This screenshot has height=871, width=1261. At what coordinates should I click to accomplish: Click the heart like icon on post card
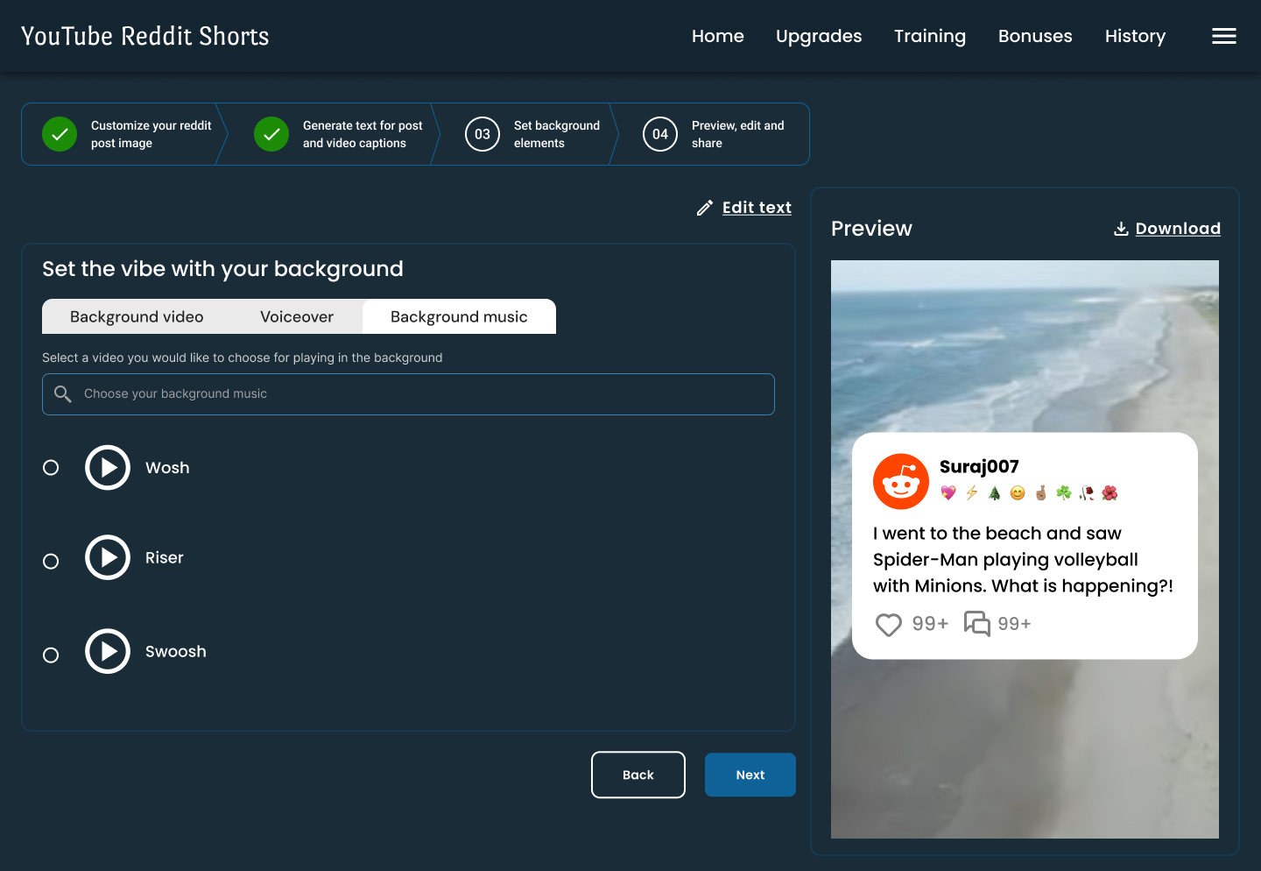pyautogui.click(x=889, y=624)
